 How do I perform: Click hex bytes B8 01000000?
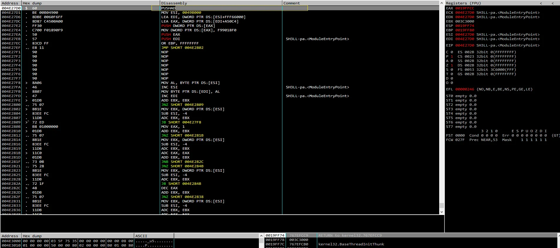45,127
